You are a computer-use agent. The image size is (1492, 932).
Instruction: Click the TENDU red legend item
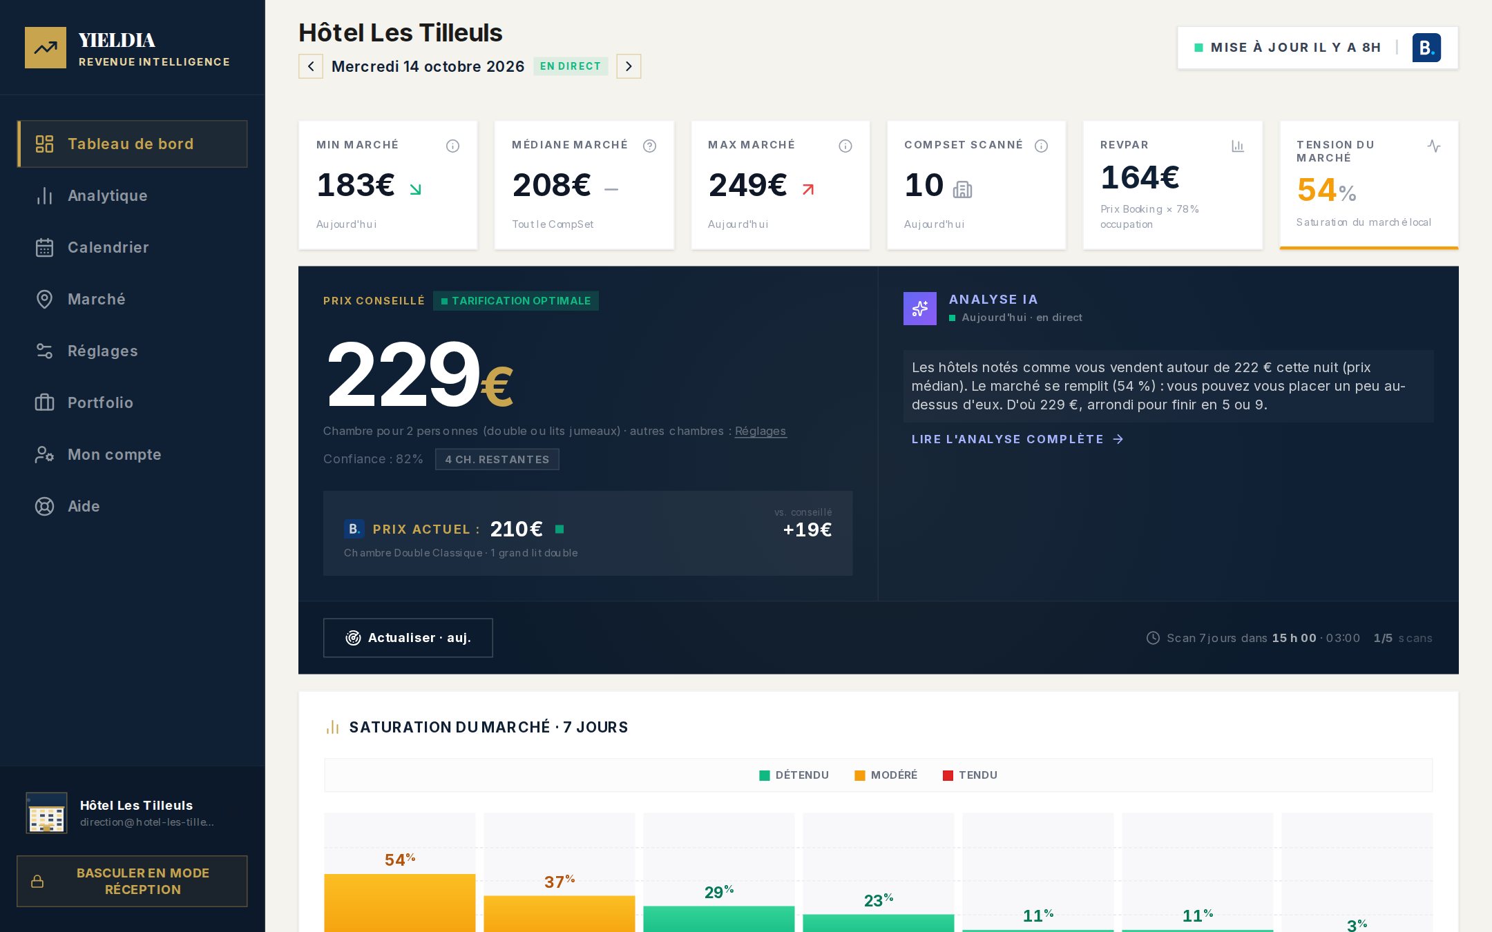(x=970, y=775)
